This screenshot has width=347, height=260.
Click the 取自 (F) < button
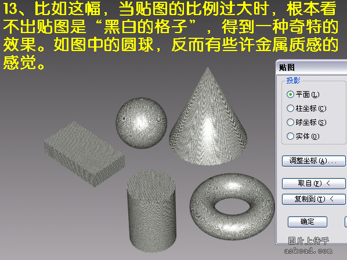(x=313, y=183)
